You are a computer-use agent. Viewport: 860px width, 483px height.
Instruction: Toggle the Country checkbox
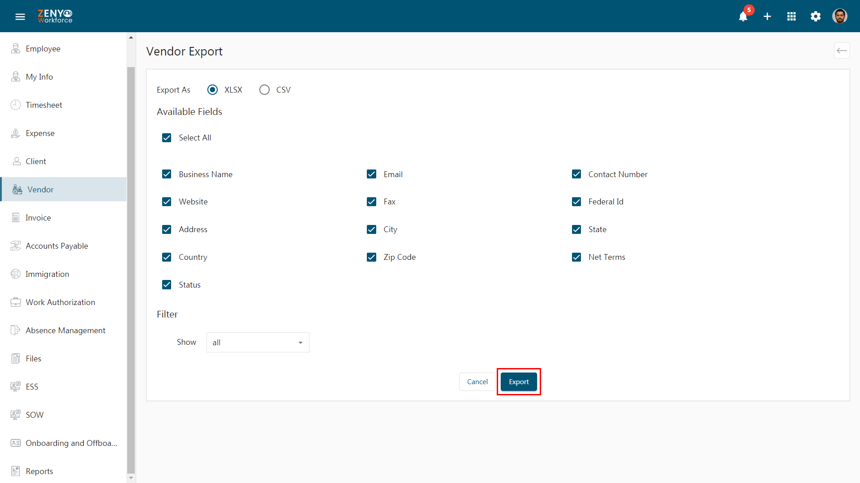click(x=167, y=257)
